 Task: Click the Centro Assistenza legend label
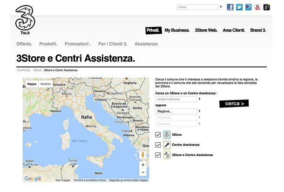click(186, 145)
